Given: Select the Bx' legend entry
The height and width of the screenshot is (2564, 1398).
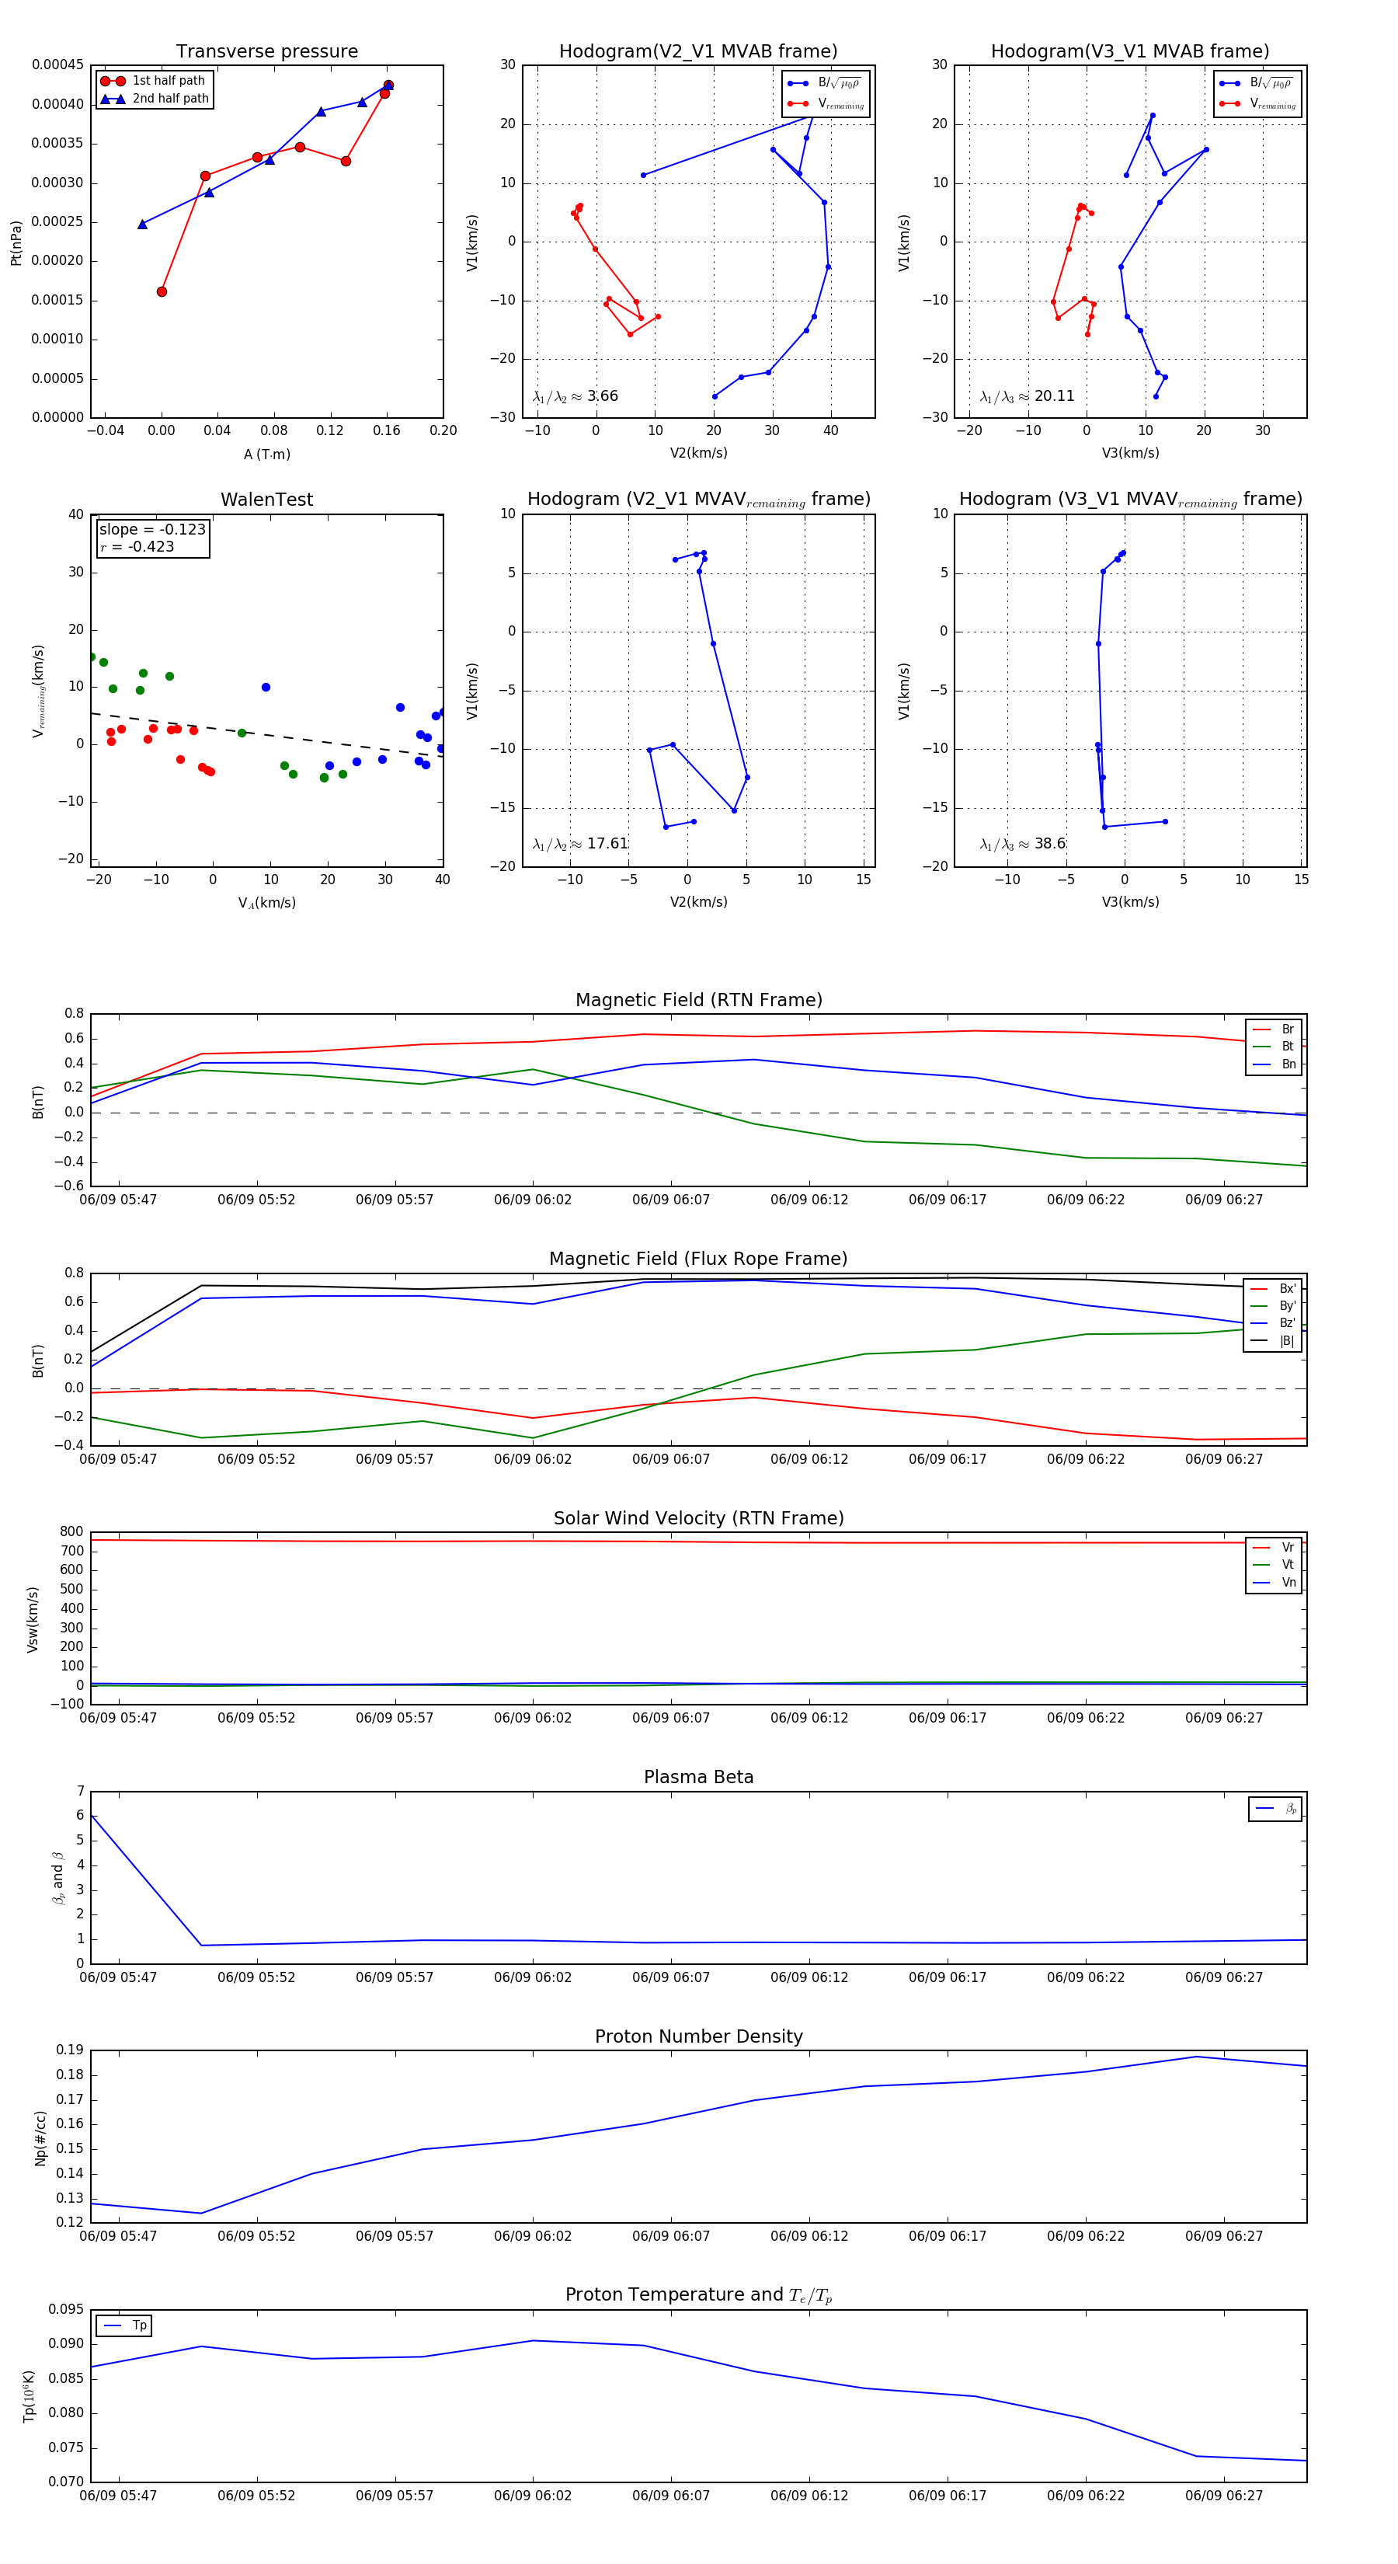Looking at the screenshot, I should 1274,1288.
